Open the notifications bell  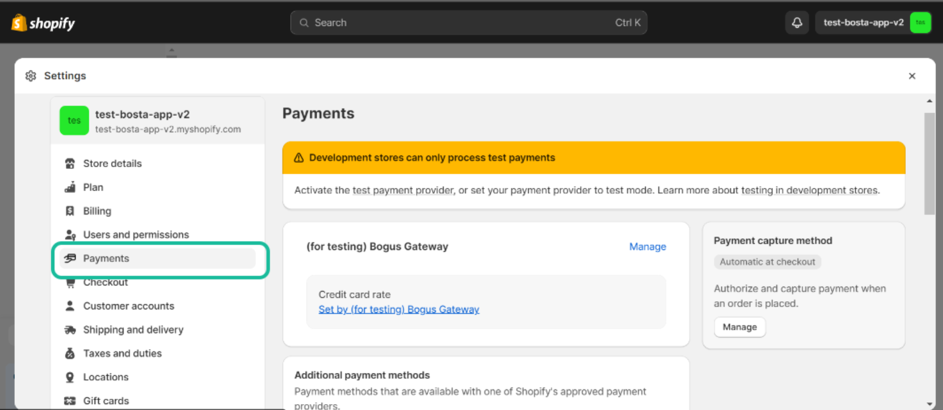(797, 22)
